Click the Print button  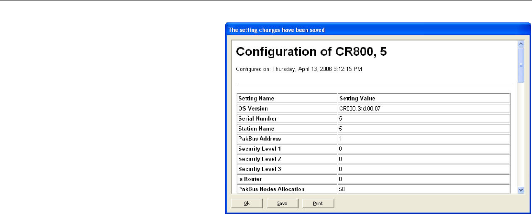click(318, 203)
